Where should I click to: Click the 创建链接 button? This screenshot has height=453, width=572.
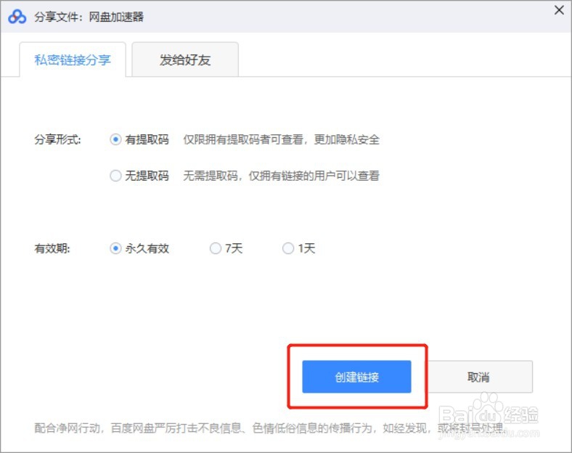pyautogui.click(x=356, y=377)
